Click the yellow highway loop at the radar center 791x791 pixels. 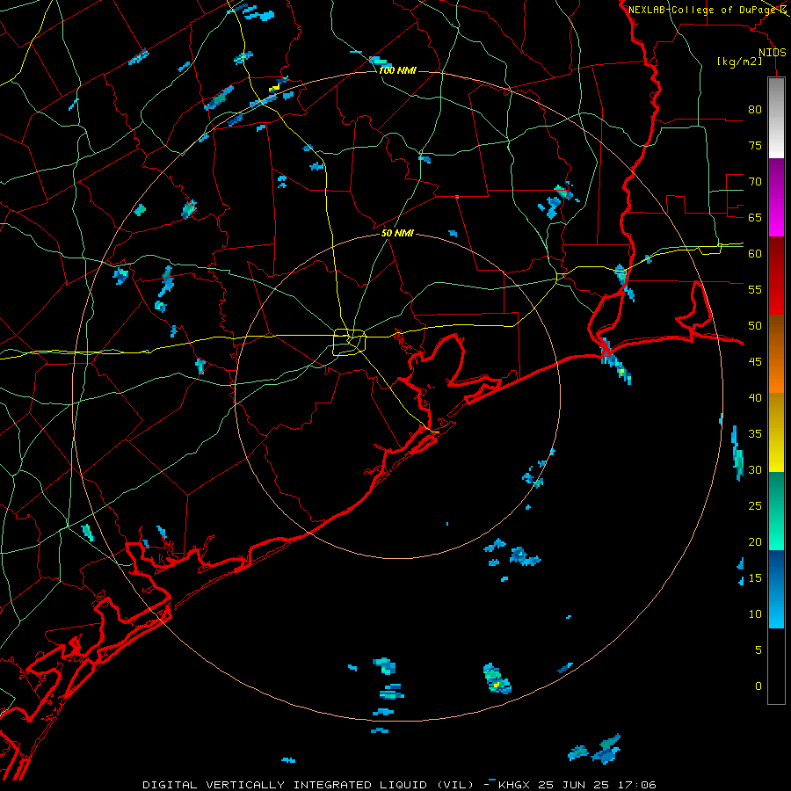coord(349,342)
